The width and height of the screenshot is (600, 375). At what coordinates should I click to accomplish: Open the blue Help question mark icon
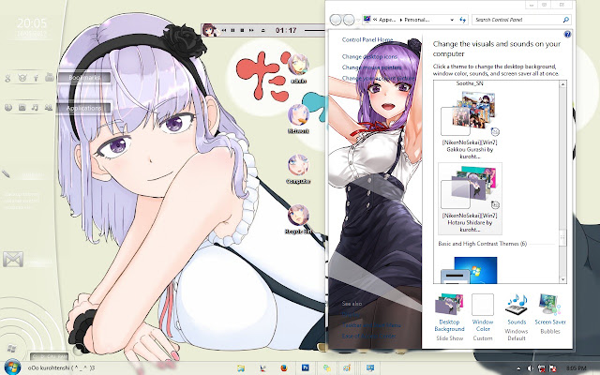567,35
